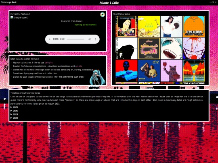This screenshot has height=163, width=218.
Task: Mute the audio player volume
Action: (x=90, y=39)
